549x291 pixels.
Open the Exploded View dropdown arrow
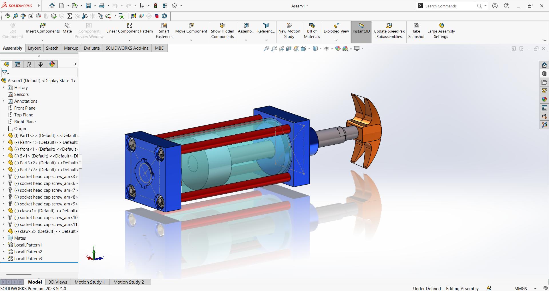(336, 41)
